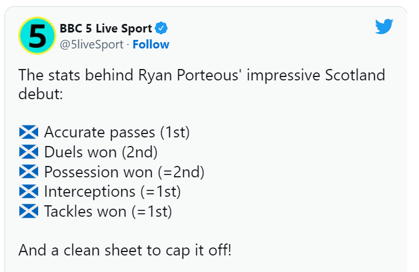Click the word Scotland in tweet text
Viewport: 419px width, 272px height.
[355, 75]
